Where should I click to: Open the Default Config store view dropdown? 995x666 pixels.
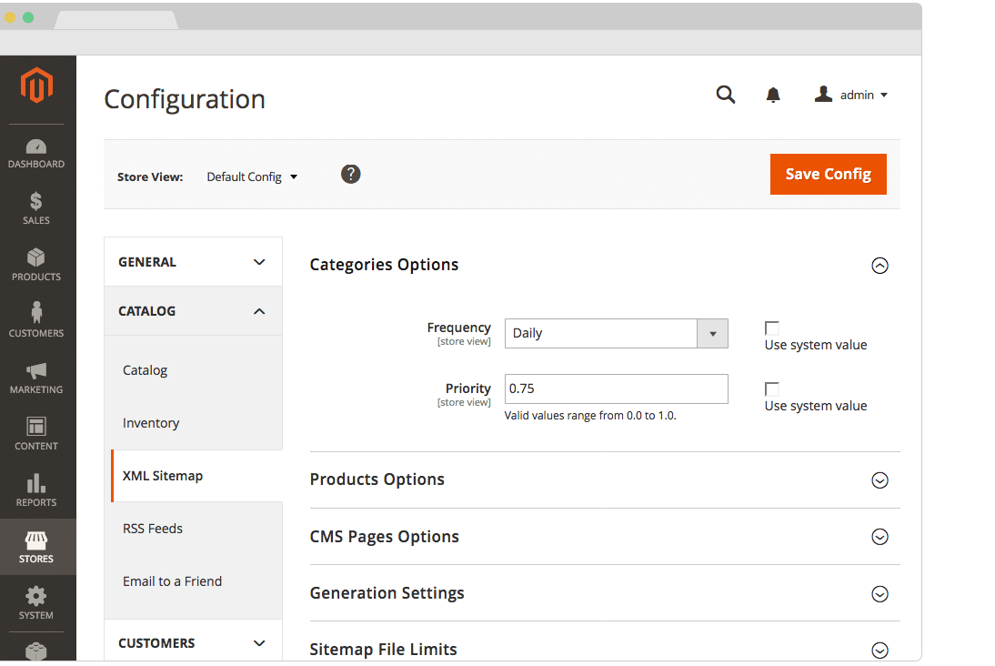pyautogui.click(x=252, y=177)
